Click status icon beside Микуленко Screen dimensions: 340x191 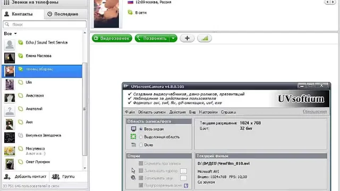[21, 149]
